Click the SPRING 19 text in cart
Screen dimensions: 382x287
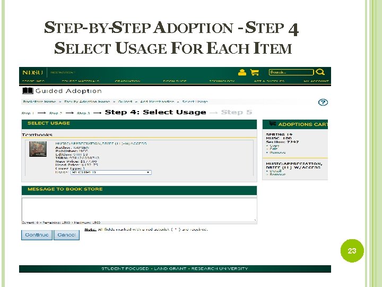click(279, 134)
